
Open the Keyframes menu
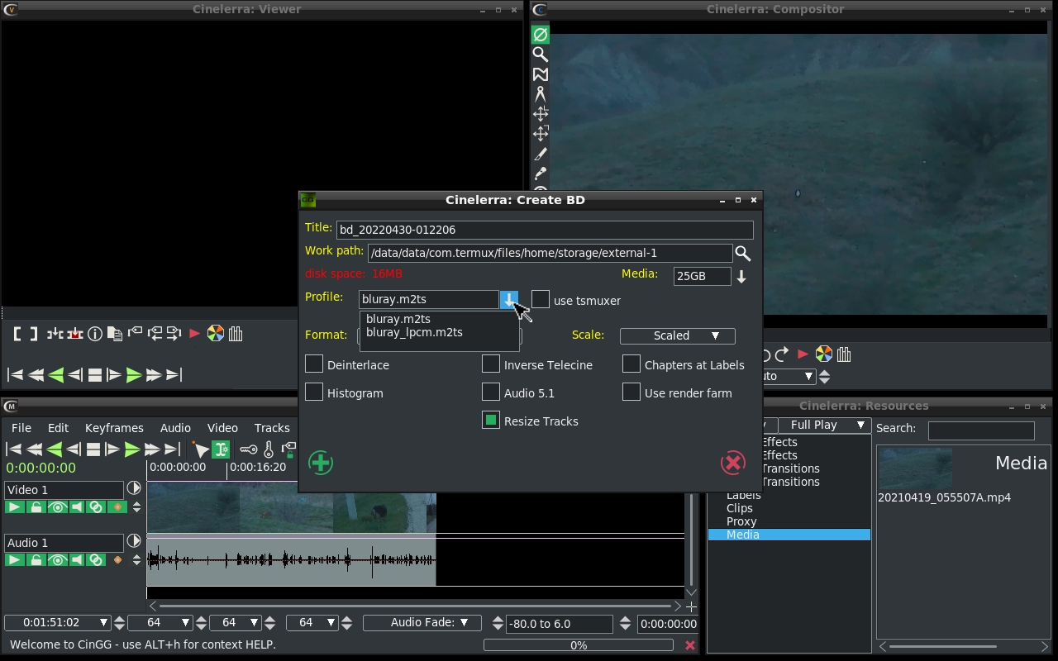pyautogui.click(x=114, y=428)
